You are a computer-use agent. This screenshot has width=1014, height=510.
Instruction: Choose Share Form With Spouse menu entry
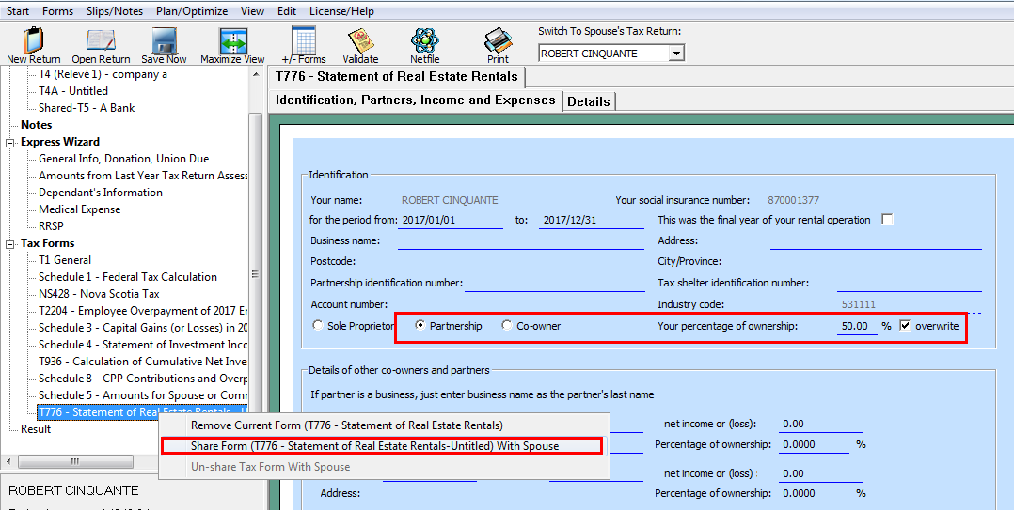click(382, 445)
